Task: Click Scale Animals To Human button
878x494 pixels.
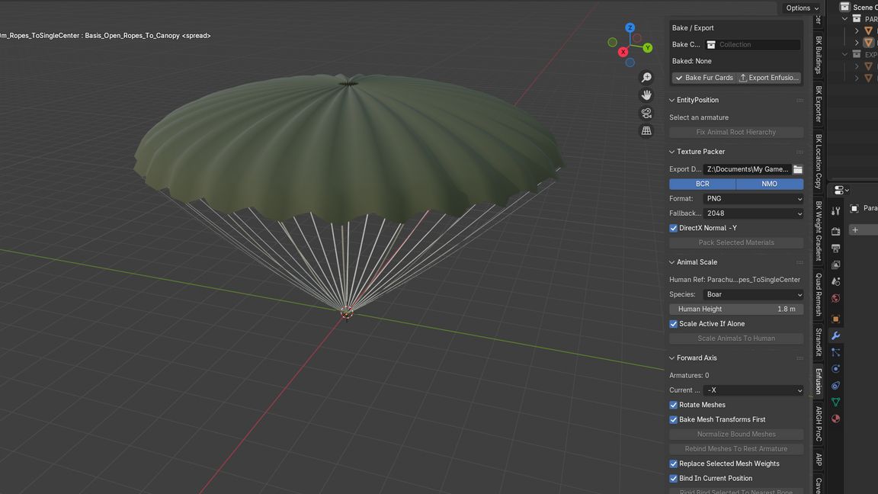Action: click(736, 338)
